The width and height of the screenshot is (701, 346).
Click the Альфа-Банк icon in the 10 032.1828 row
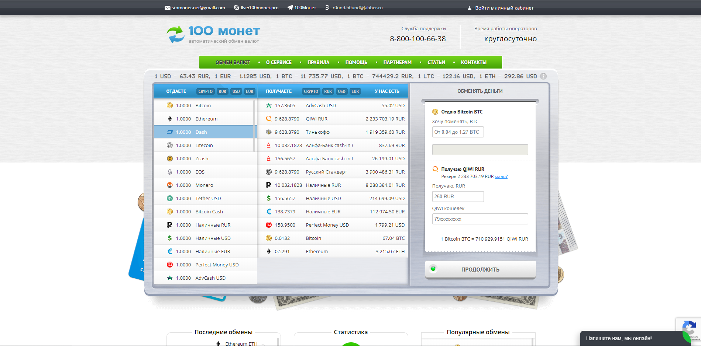(x=269, y=145)
